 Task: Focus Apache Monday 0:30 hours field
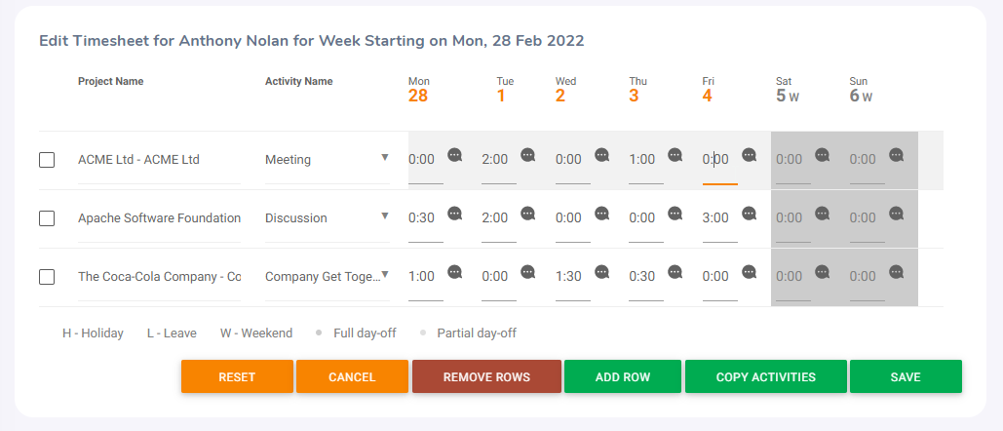click(426, 218)
